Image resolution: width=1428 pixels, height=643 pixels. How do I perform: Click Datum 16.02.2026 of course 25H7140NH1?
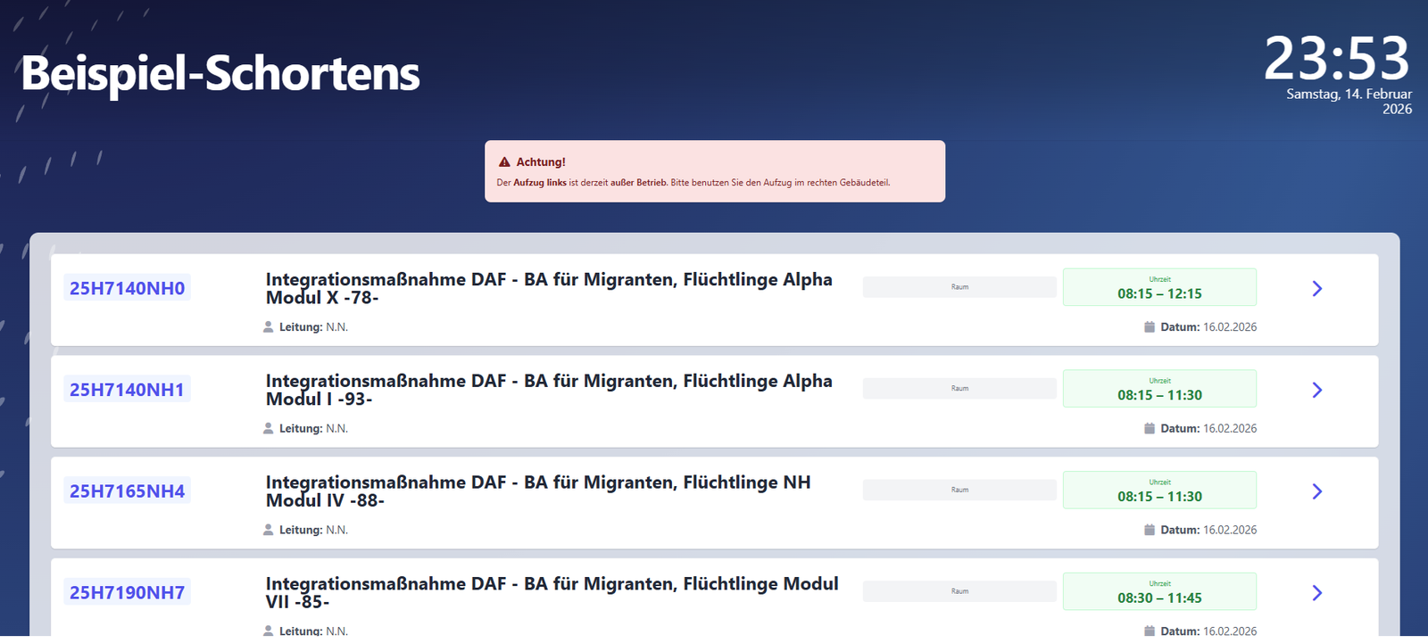1208,429
